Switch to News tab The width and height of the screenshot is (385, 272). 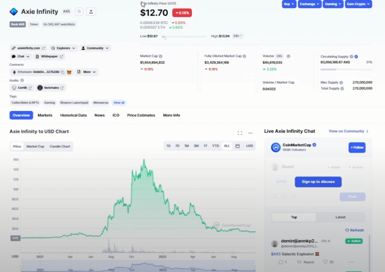[100, 115]
